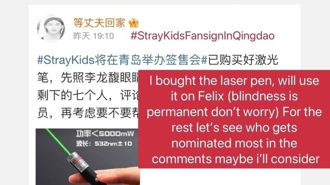
Task: Open the blue #StrayKids将在青岛举办签售会# topic link
Action: pos(122,60)
